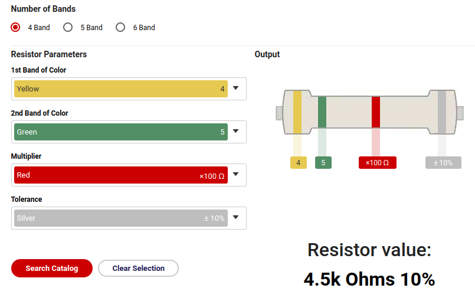The height and width of the screenshot is (301, 475).
Task: Click the silver tolerance band on resistor
Action: coord(442,112)
